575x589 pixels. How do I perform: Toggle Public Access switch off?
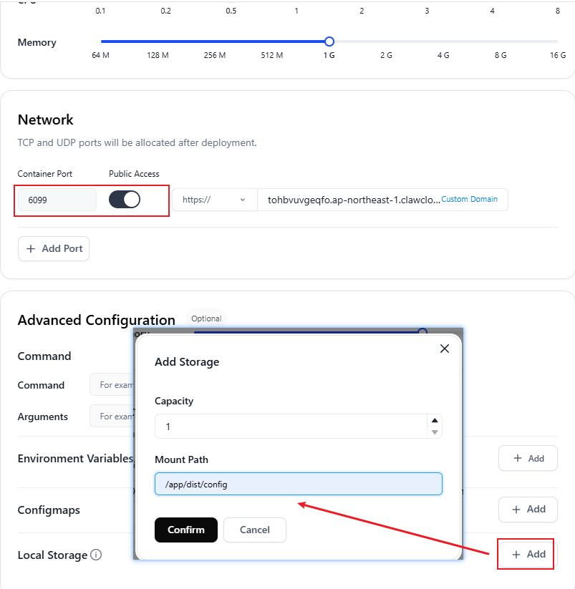tap(125, 200)
